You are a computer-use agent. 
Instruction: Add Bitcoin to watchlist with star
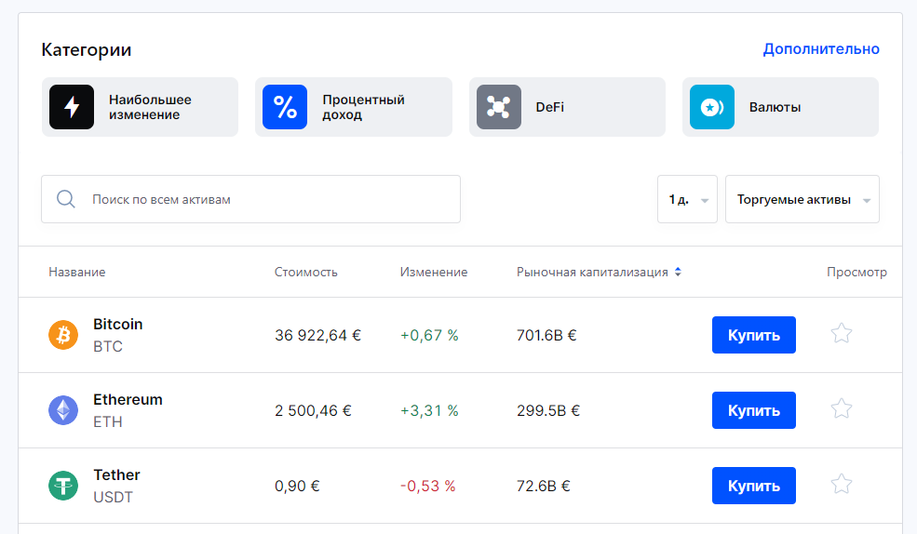tap(842, 333)
